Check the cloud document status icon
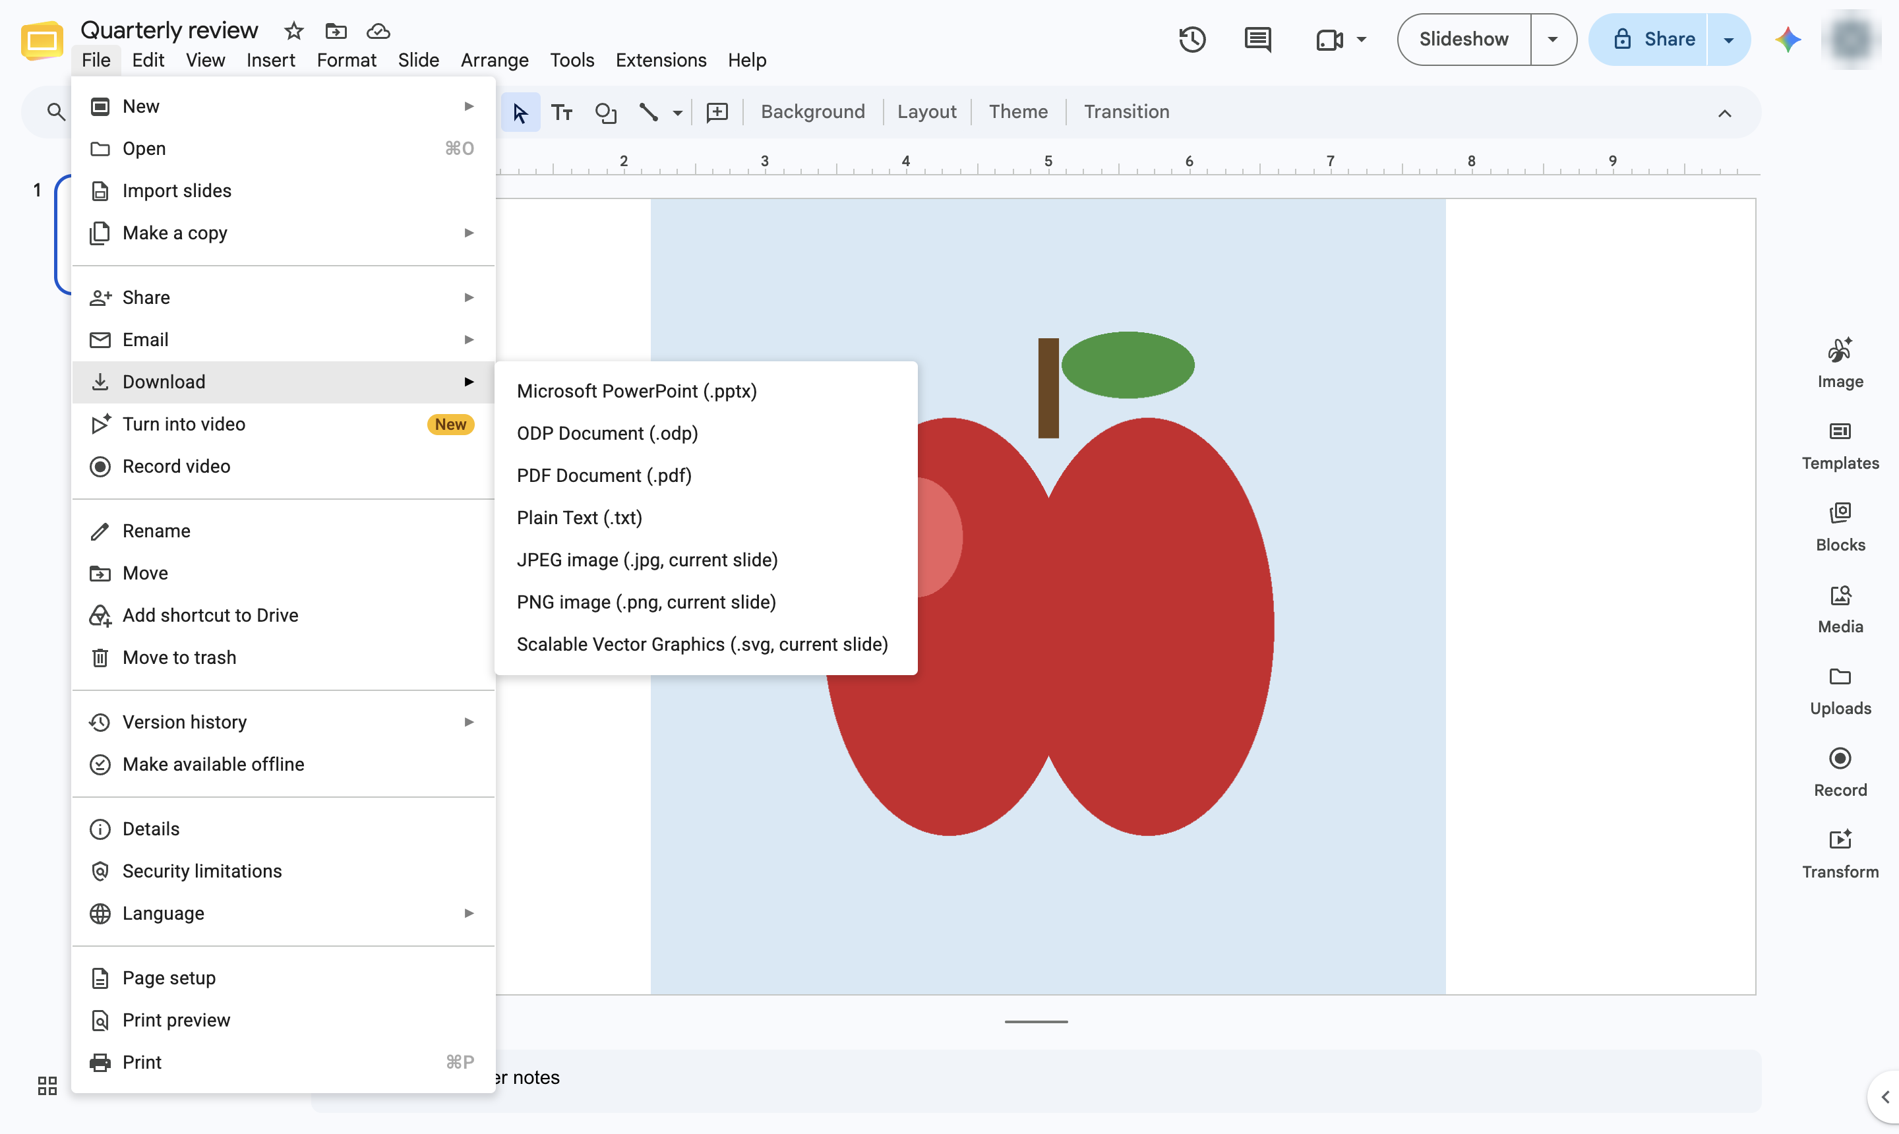 [378, 30]
